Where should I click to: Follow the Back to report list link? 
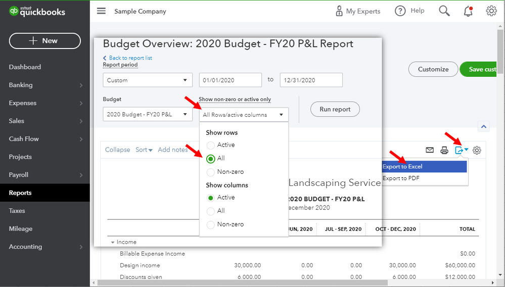(127, 58)
